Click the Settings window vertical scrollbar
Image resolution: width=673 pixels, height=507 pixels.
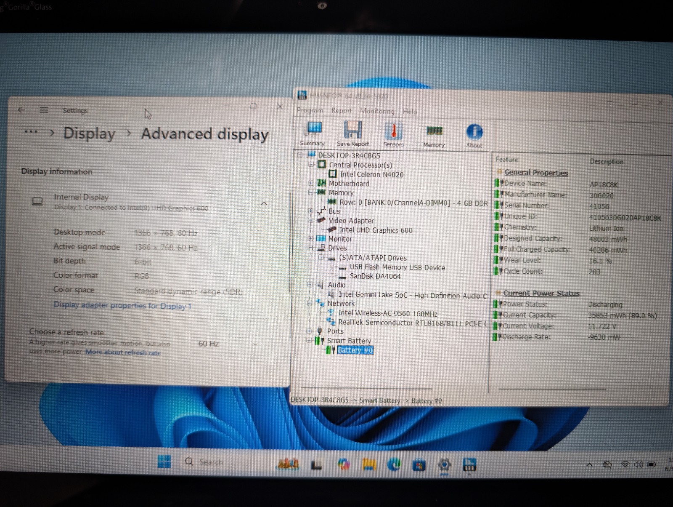coord(289,242)
